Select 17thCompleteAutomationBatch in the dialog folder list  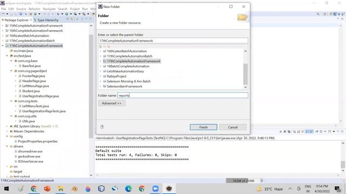tap(130, 56)
